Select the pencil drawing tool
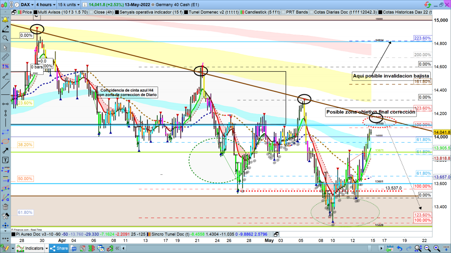This screenshot has width=451, height=253. [x=5, y=29]
